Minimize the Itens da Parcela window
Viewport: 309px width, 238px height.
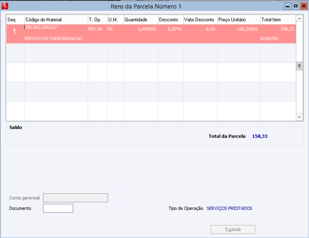pyautogui.click(x=287, y=6)
